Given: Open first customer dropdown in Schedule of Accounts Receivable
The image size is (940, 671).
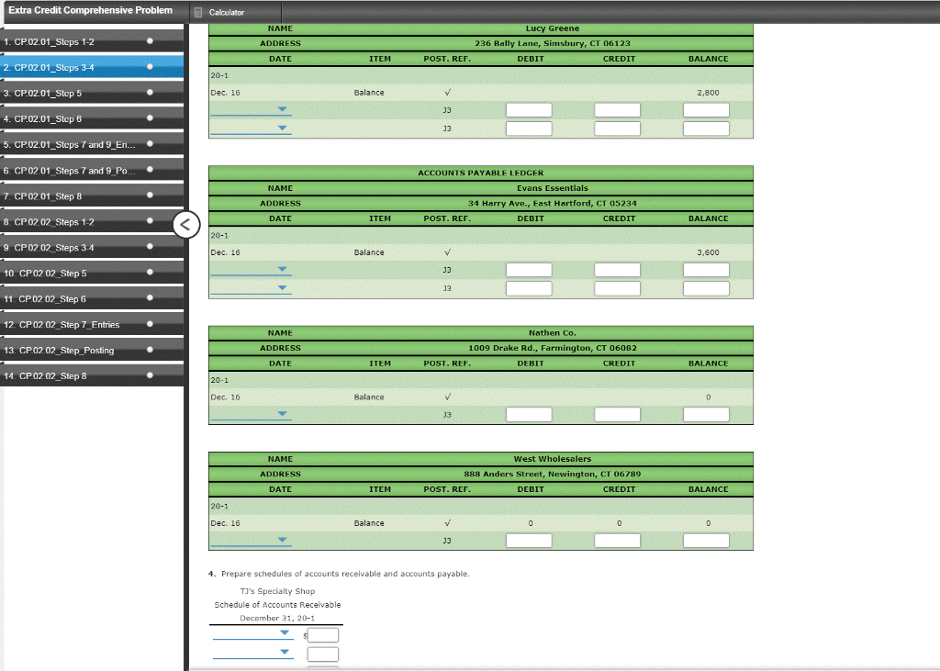Looking at the screenshot, I should pos(253,633).
